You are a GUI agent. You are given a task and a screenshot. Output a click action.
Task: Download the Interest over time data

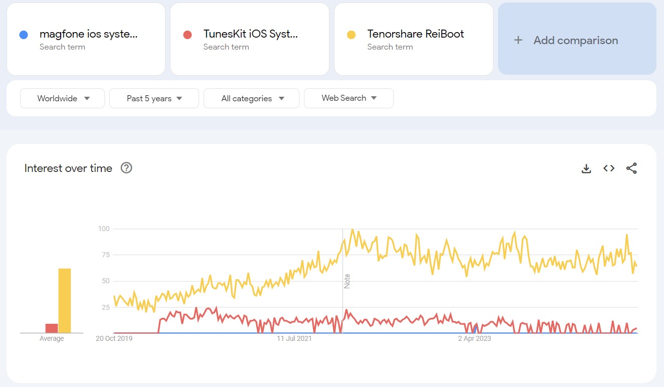tap(586, 168)
